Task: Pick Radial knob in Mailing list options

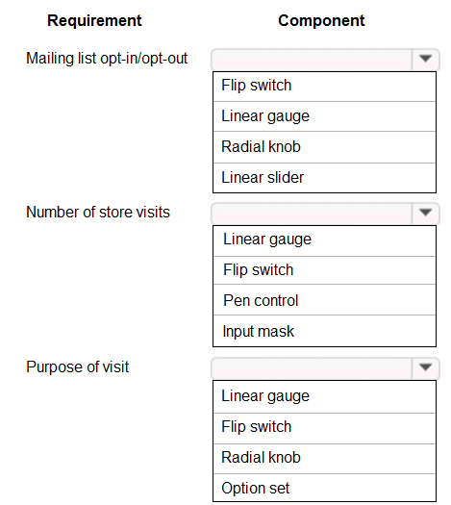Action: [x=324, y=147]
